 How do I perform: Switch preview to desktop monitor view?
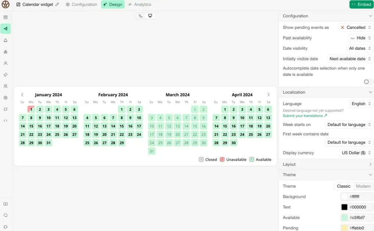(150, 16)
